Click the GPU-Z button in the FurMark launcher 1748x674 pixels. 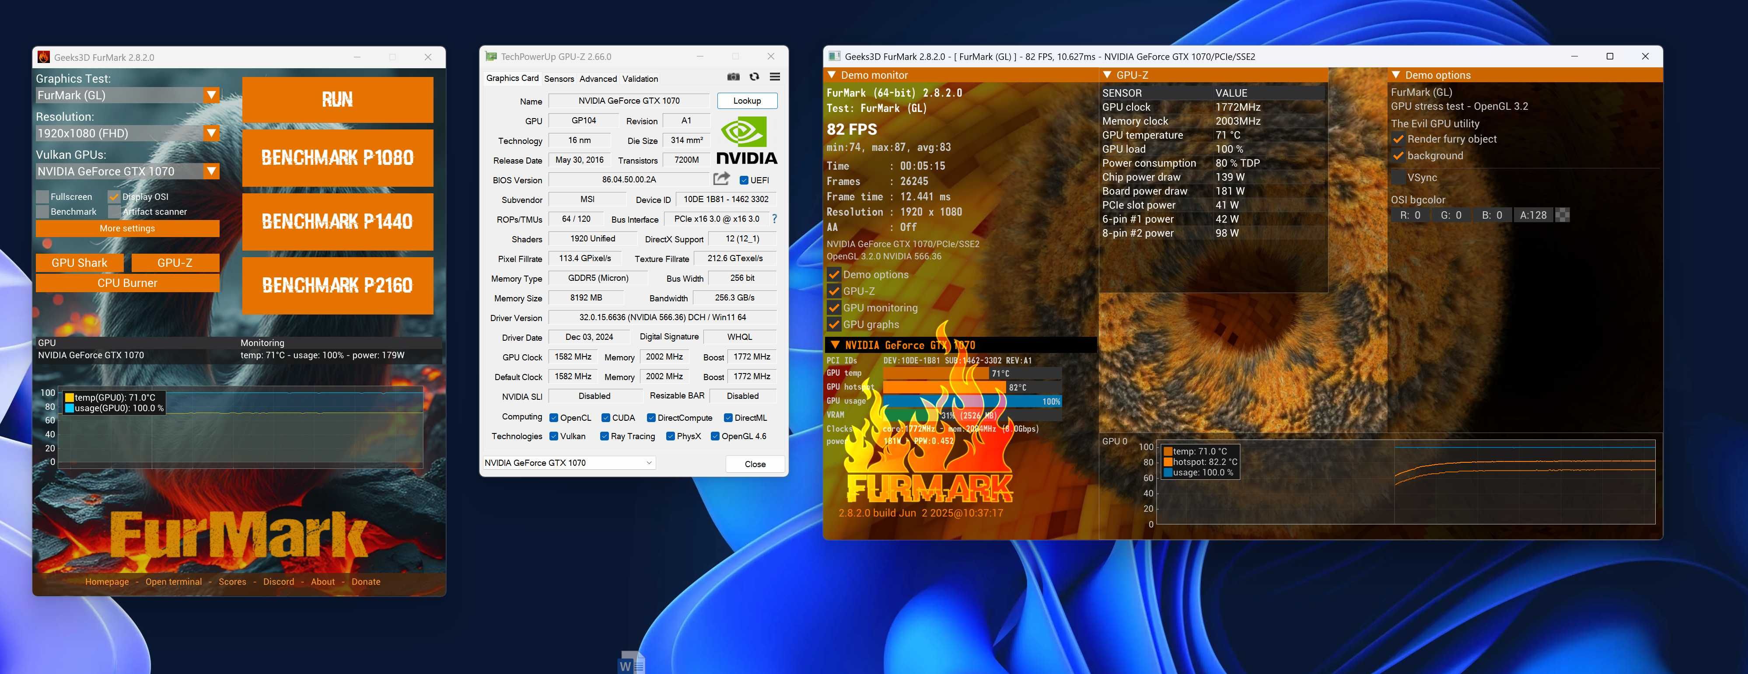click(175, 263)
